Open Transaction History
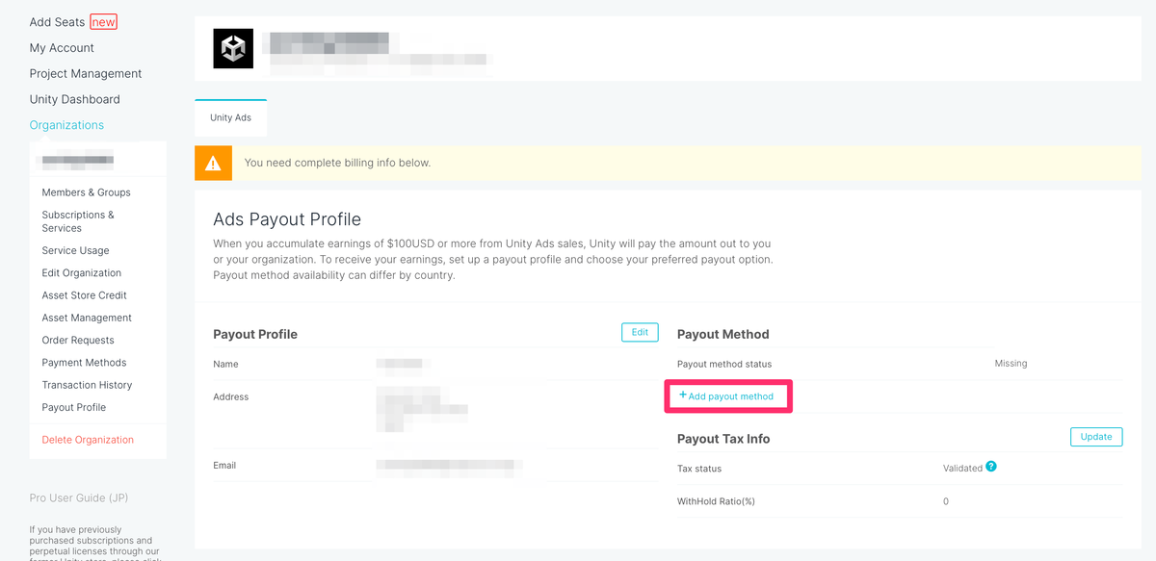 point(87,385)
